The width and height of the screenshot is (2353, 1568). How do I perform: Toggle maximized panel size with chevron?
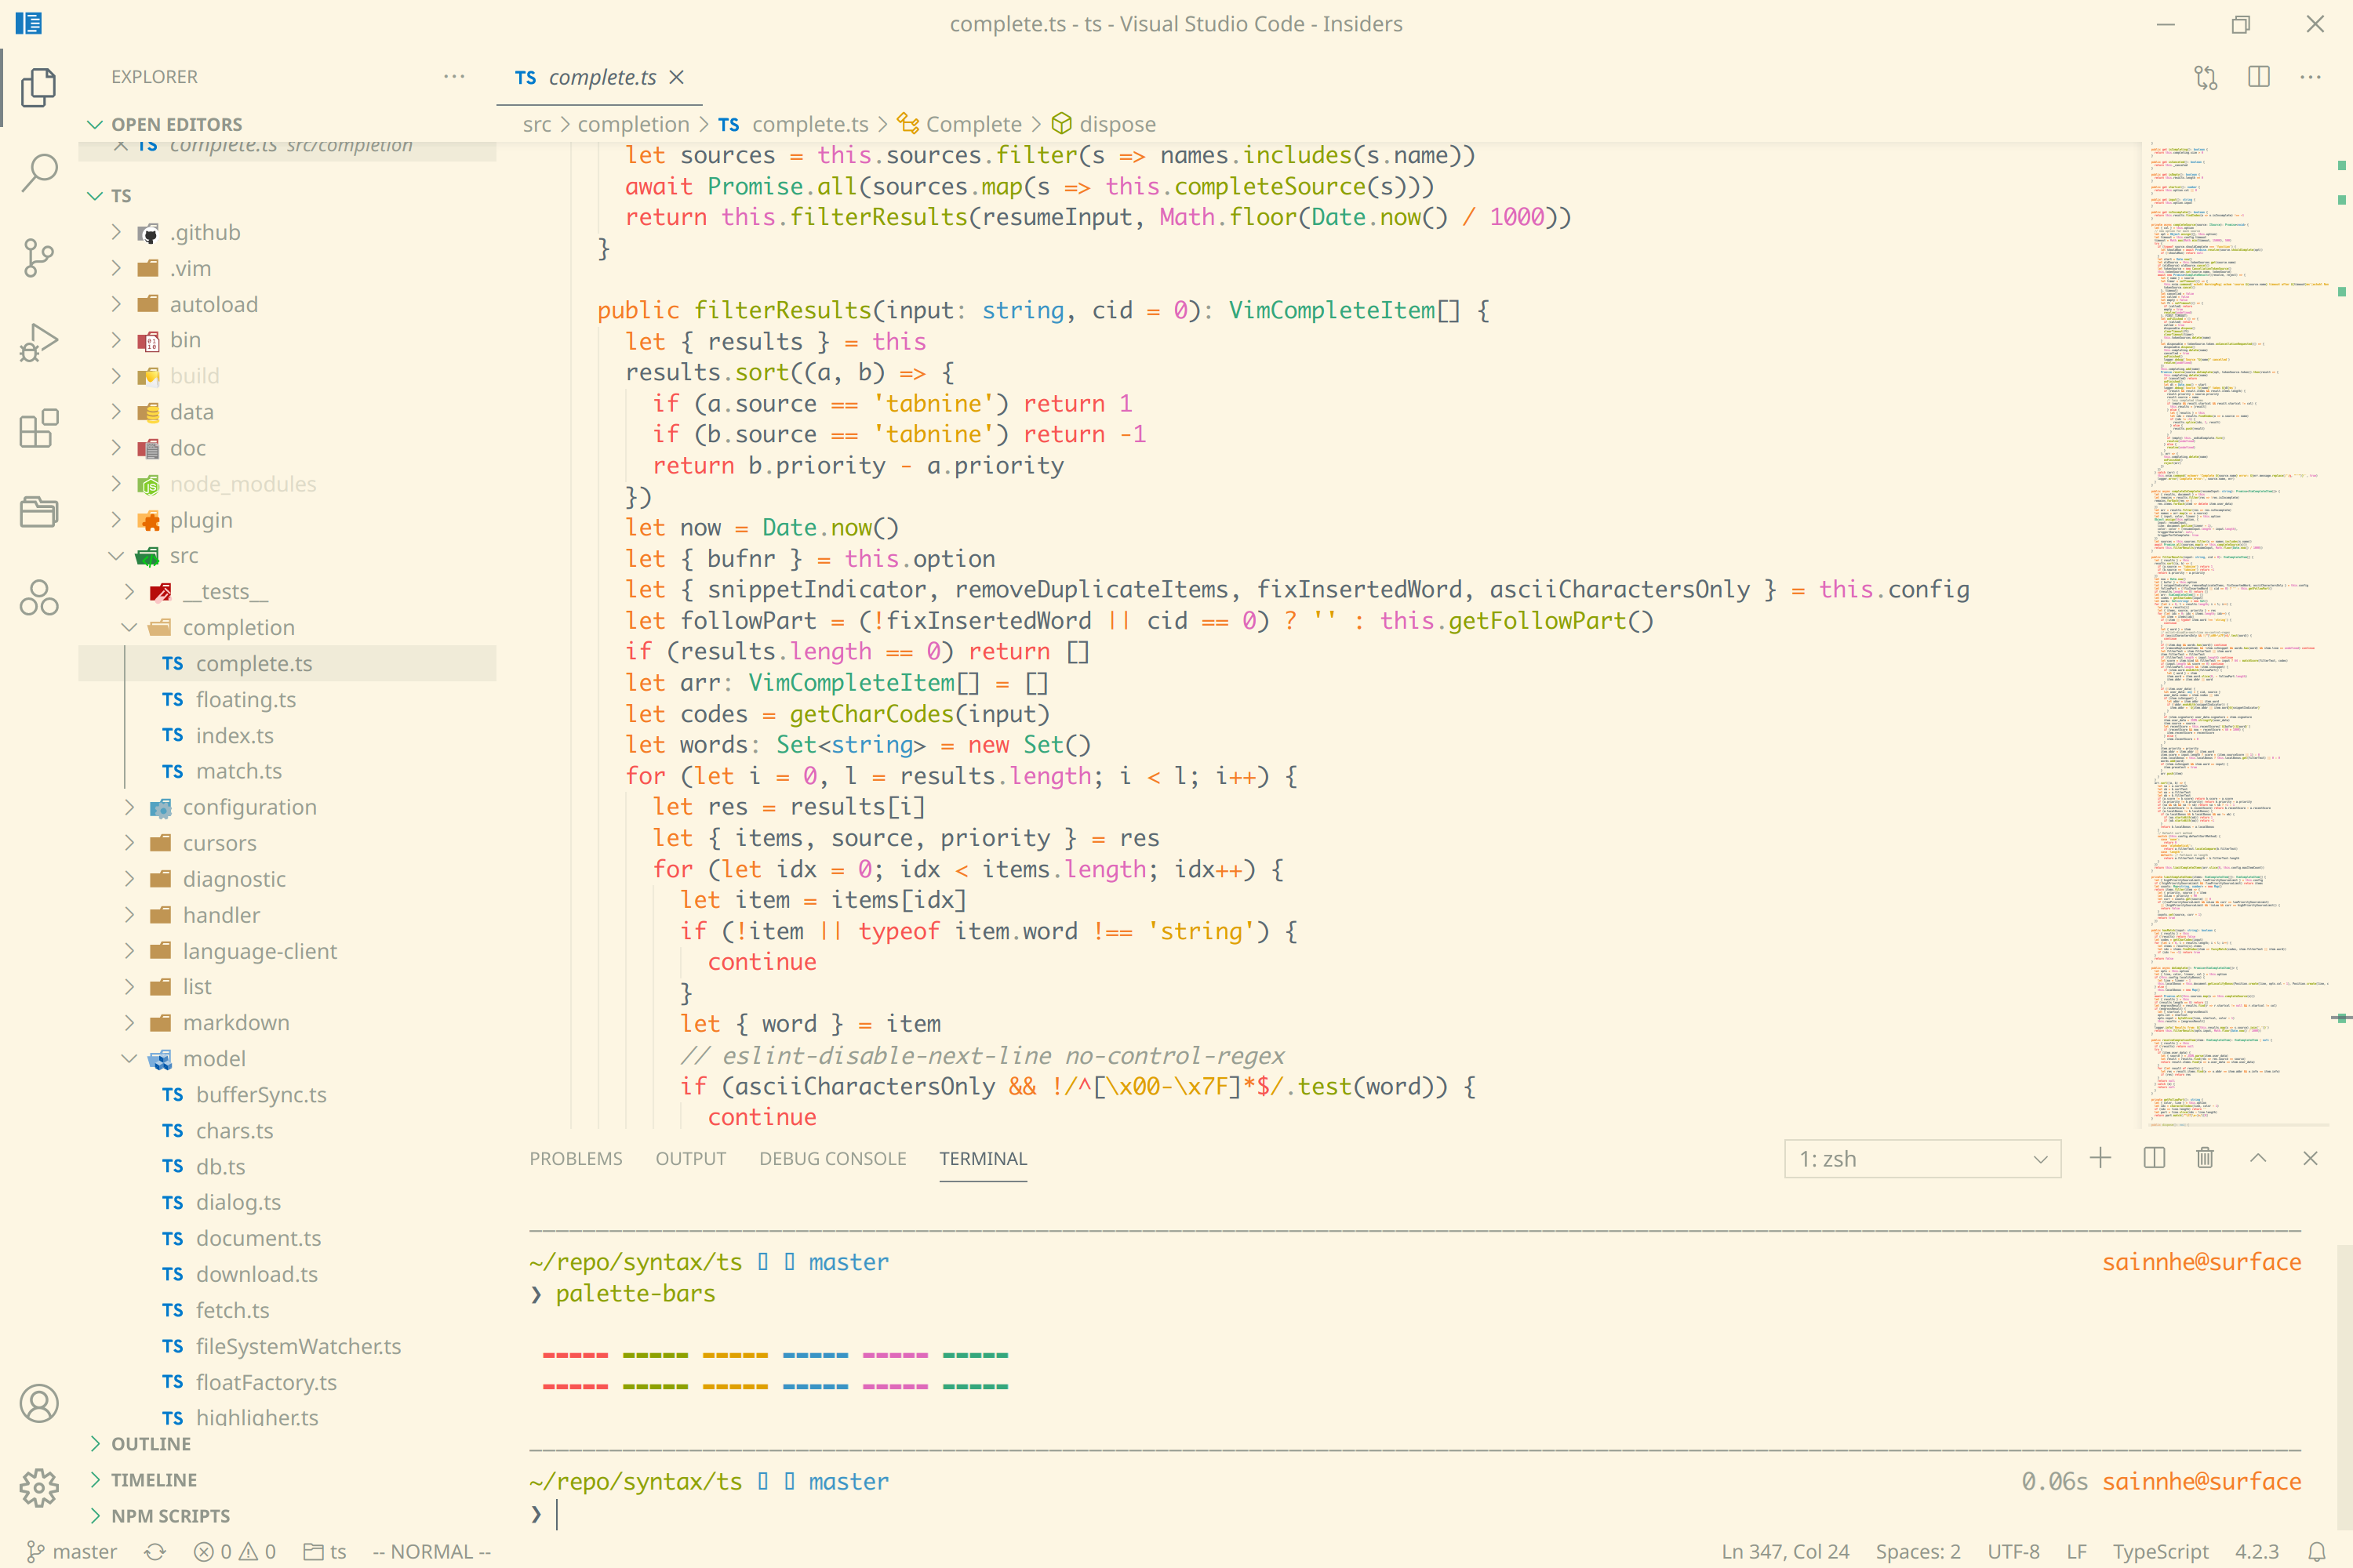coord(2258,1158)
